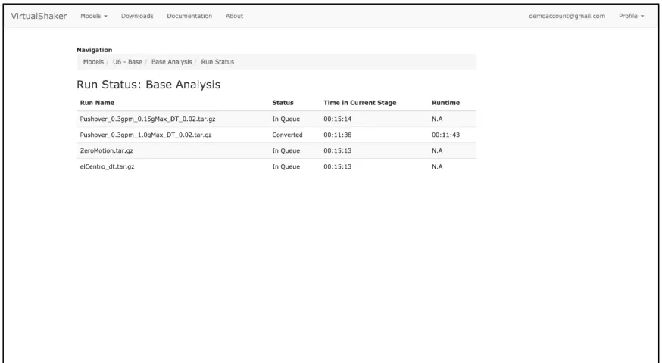The width and height of the screenshot is (662, 363).
Task: Select the elCentro_dt.tar.gz run
Action: (x=107, y=166)
